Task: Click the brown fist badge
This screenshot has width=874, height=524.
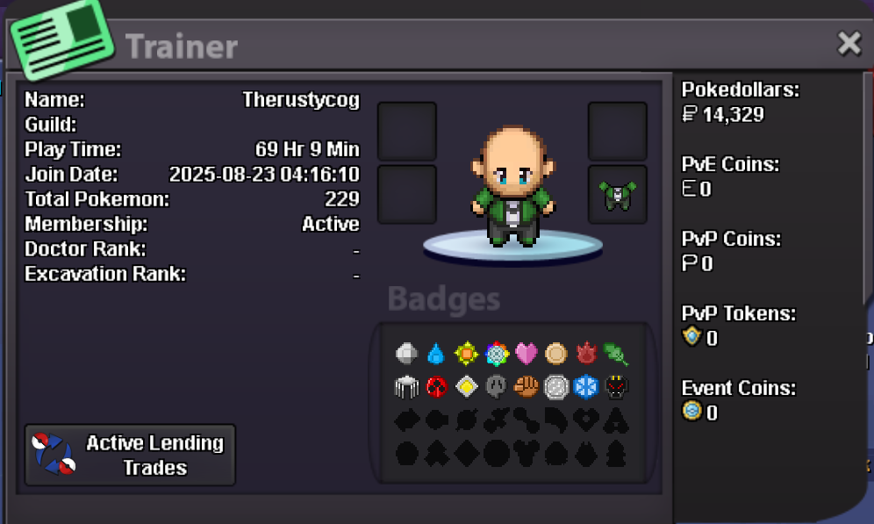Action: 526,387
